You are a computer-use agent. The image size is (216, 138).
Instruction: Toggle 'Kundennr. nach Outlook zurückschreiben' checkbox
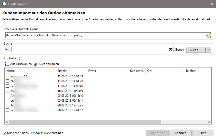point(5,133)
